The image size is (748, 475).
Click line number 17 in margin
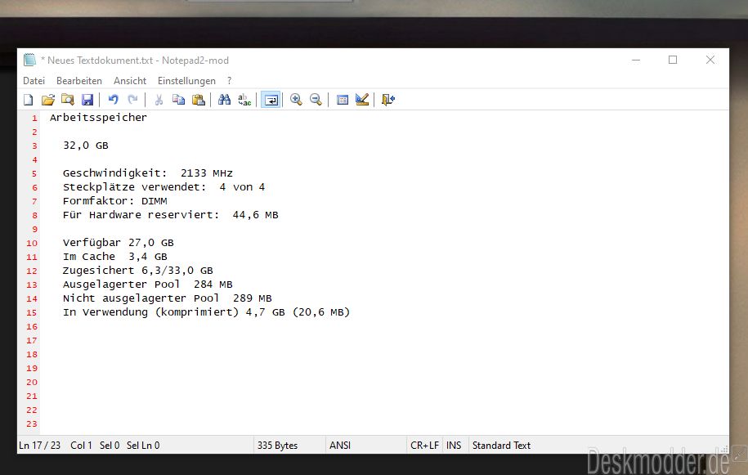click(x=32, y=340)
